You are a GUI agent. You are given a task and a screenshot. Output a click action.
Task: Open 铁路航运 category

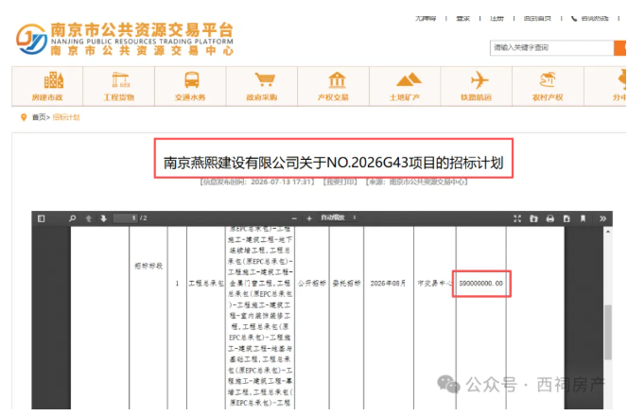[x=477, y=86]
